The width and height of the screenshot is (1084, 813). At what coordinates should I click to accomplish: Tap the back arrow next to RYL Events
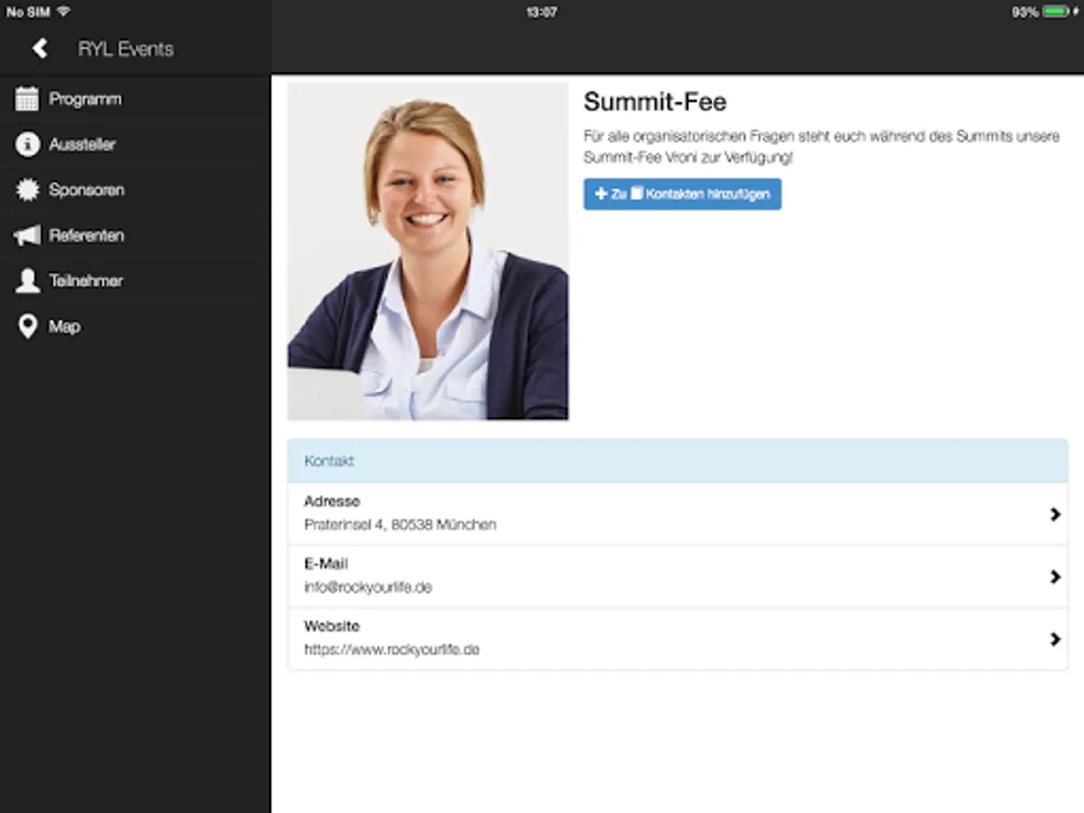[40, 49]
